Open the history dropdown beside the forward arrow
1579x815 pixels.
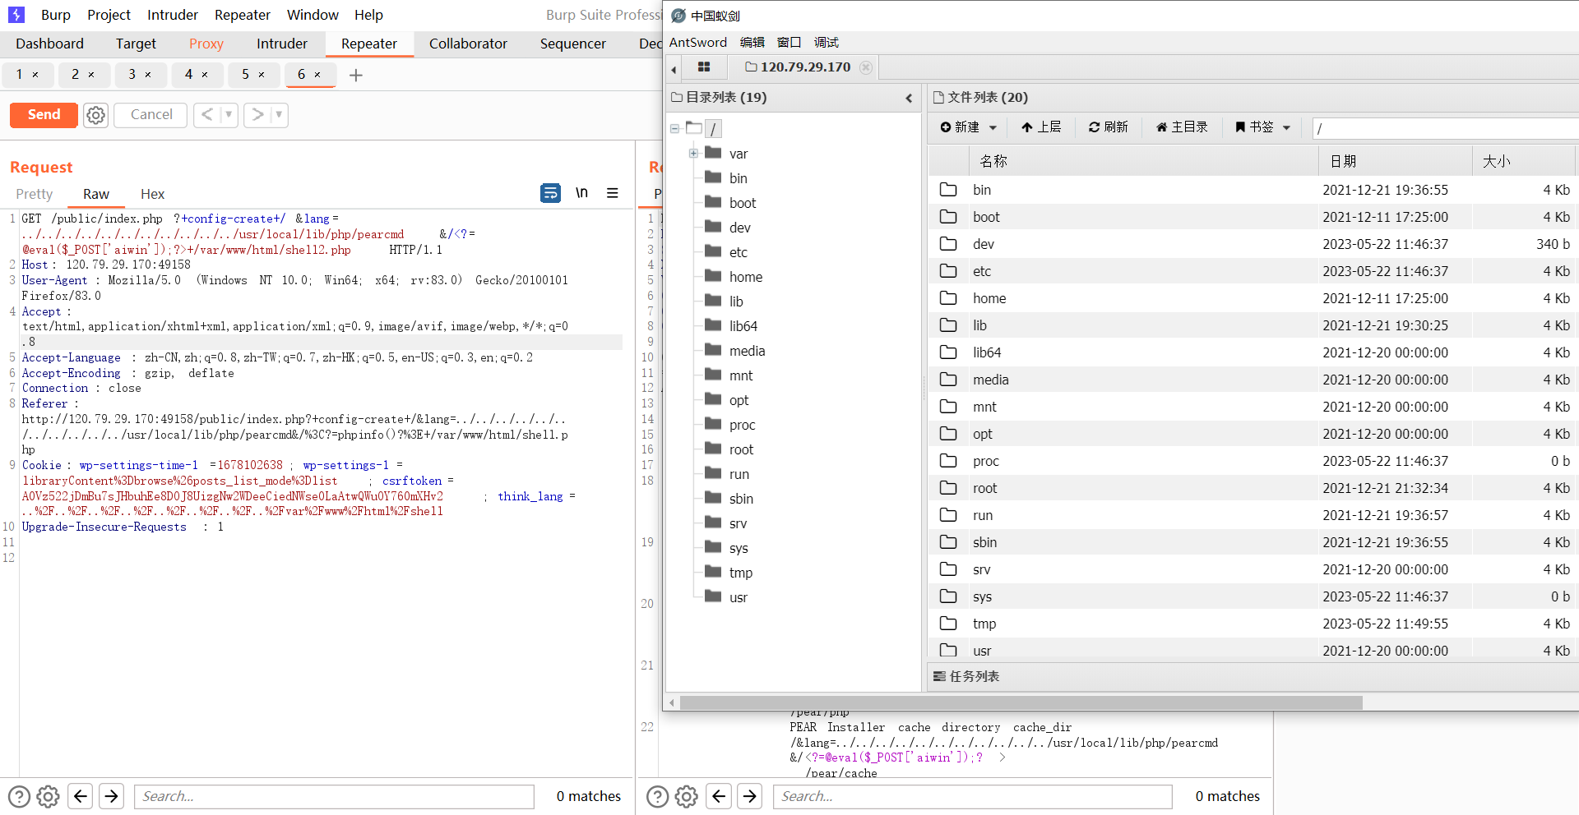[279, 115]
